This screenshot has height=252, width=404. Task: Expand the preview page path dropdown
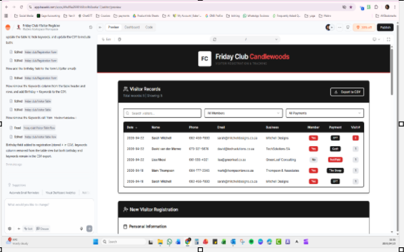[276, 39]
